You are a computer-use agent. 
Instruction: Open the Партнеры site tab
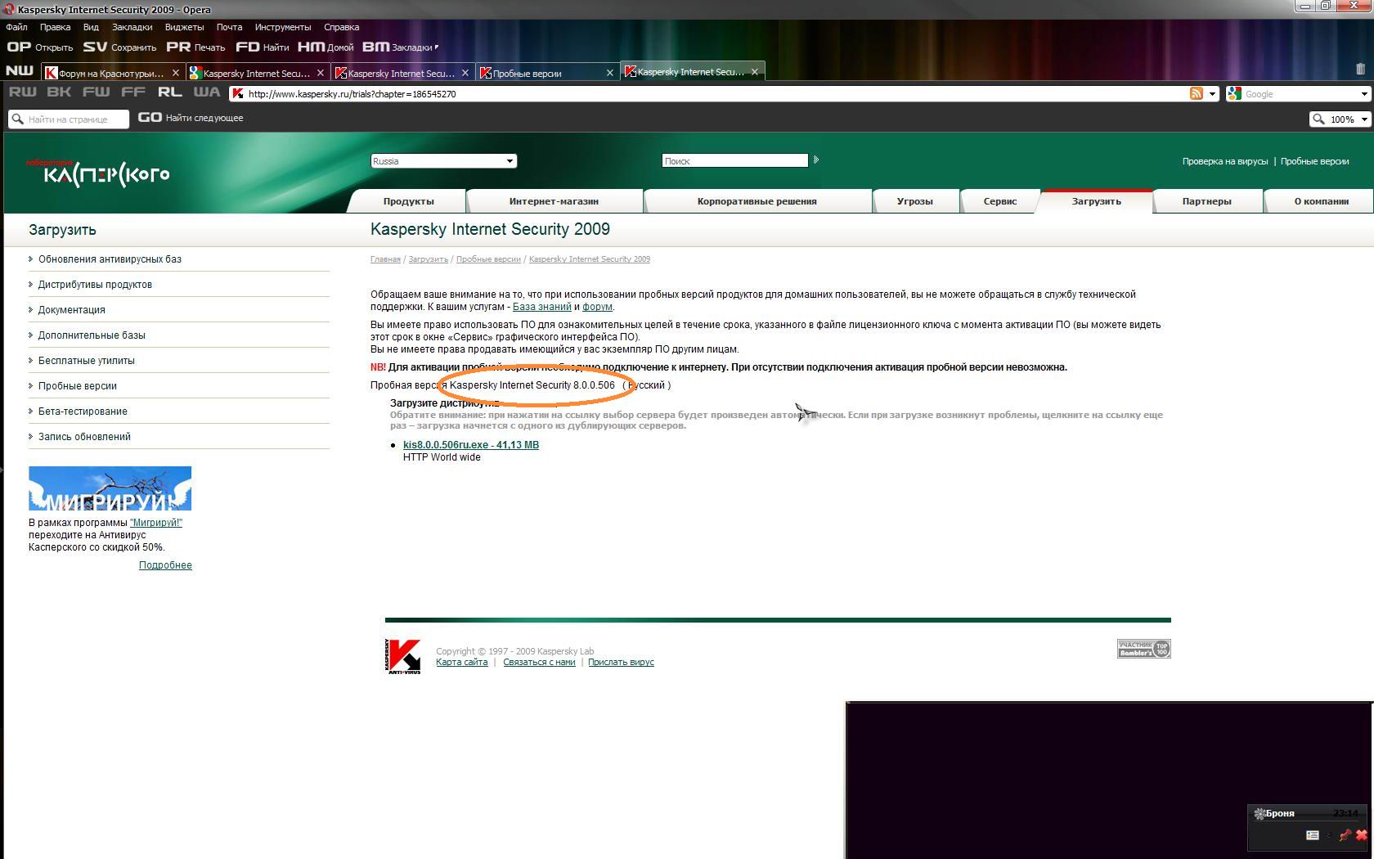(1206, 201)
